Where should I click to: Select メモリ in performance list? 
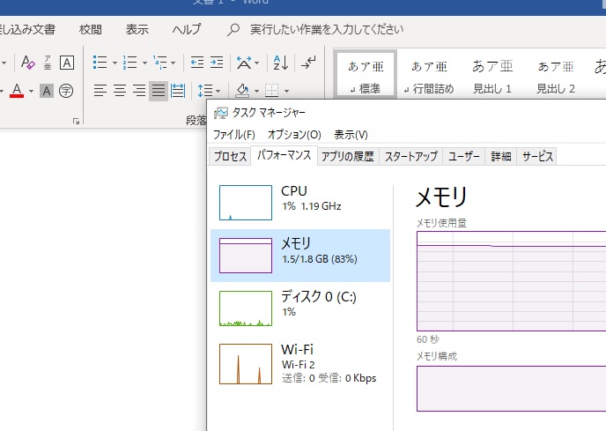pyautogui.click(x=300, y=256)
